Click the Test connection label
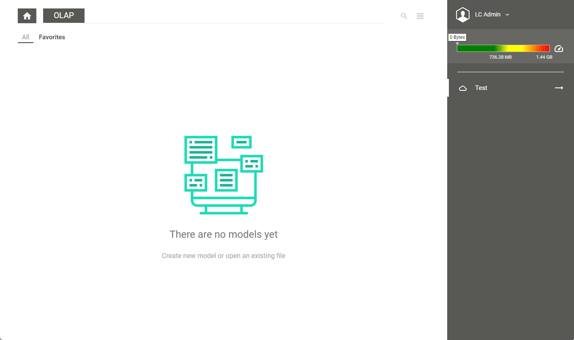Screen dimensions: 574x340 click(481, 88)
